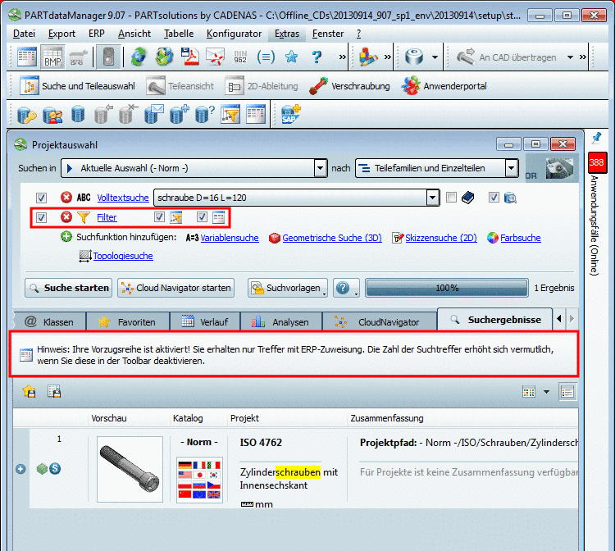Click the Suche starten button
This screenshot has width=615, height=551.
pos(69,288)
